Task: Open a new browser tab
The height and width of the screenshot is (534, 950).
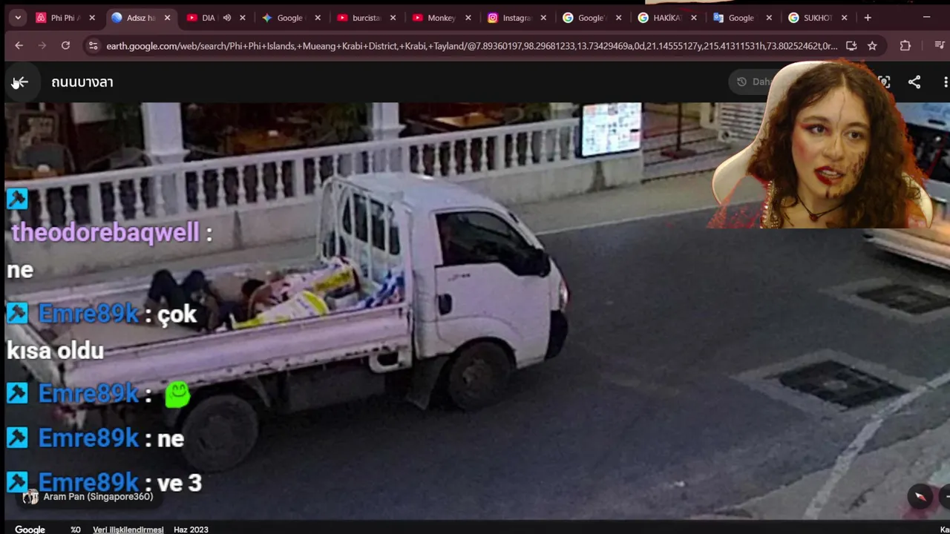Action: click(868, 18)
